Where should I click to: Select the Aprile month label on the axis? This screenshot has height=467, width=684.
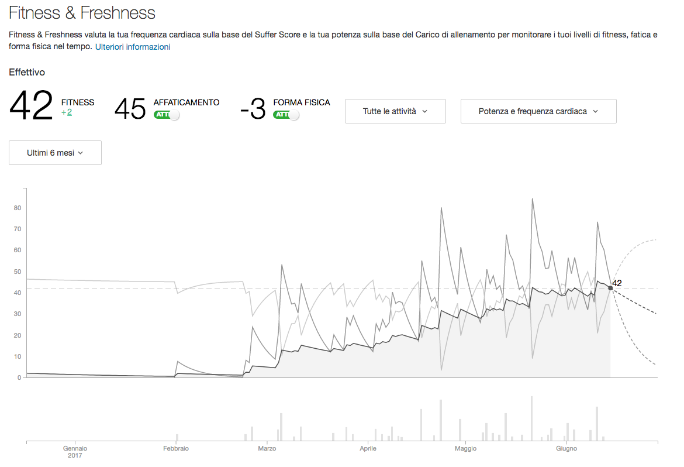point(368,449)
